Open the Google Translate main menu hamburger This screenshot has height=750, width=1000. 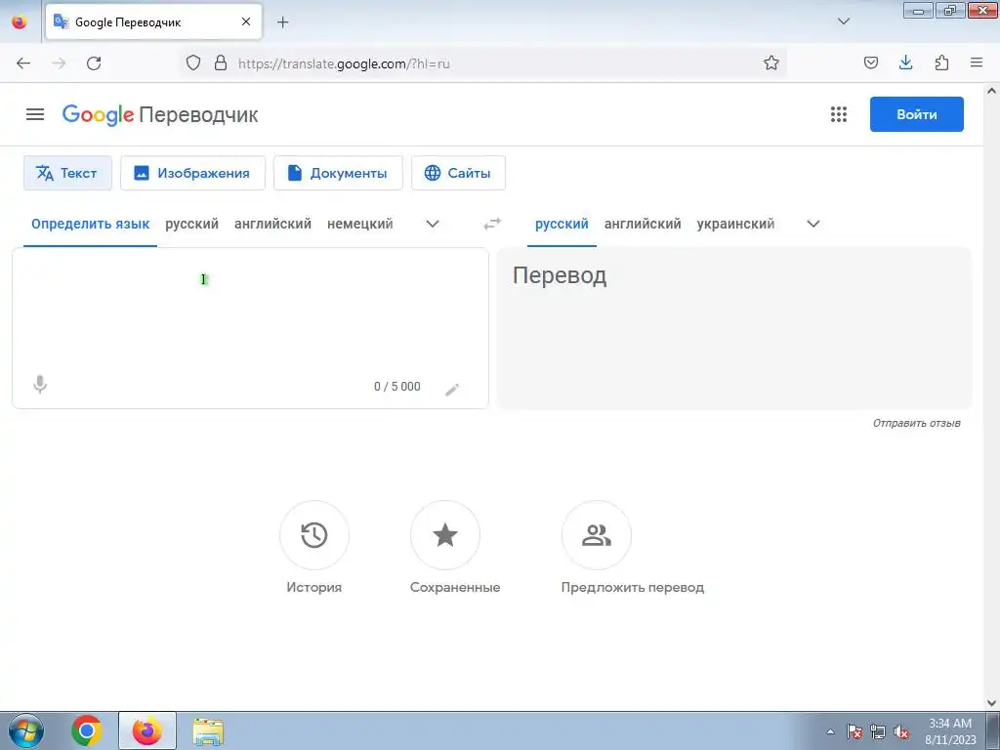(35, 114)
